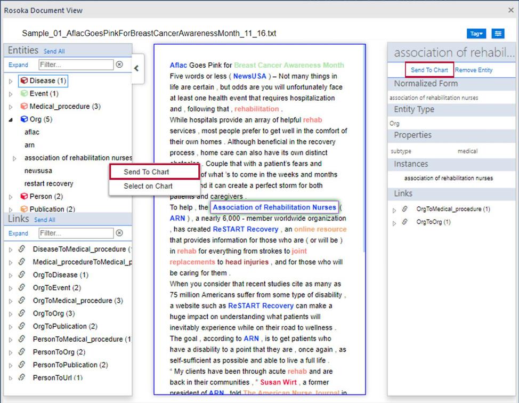
Task: Click the blue Org cube icon
Action: [24, 119]
